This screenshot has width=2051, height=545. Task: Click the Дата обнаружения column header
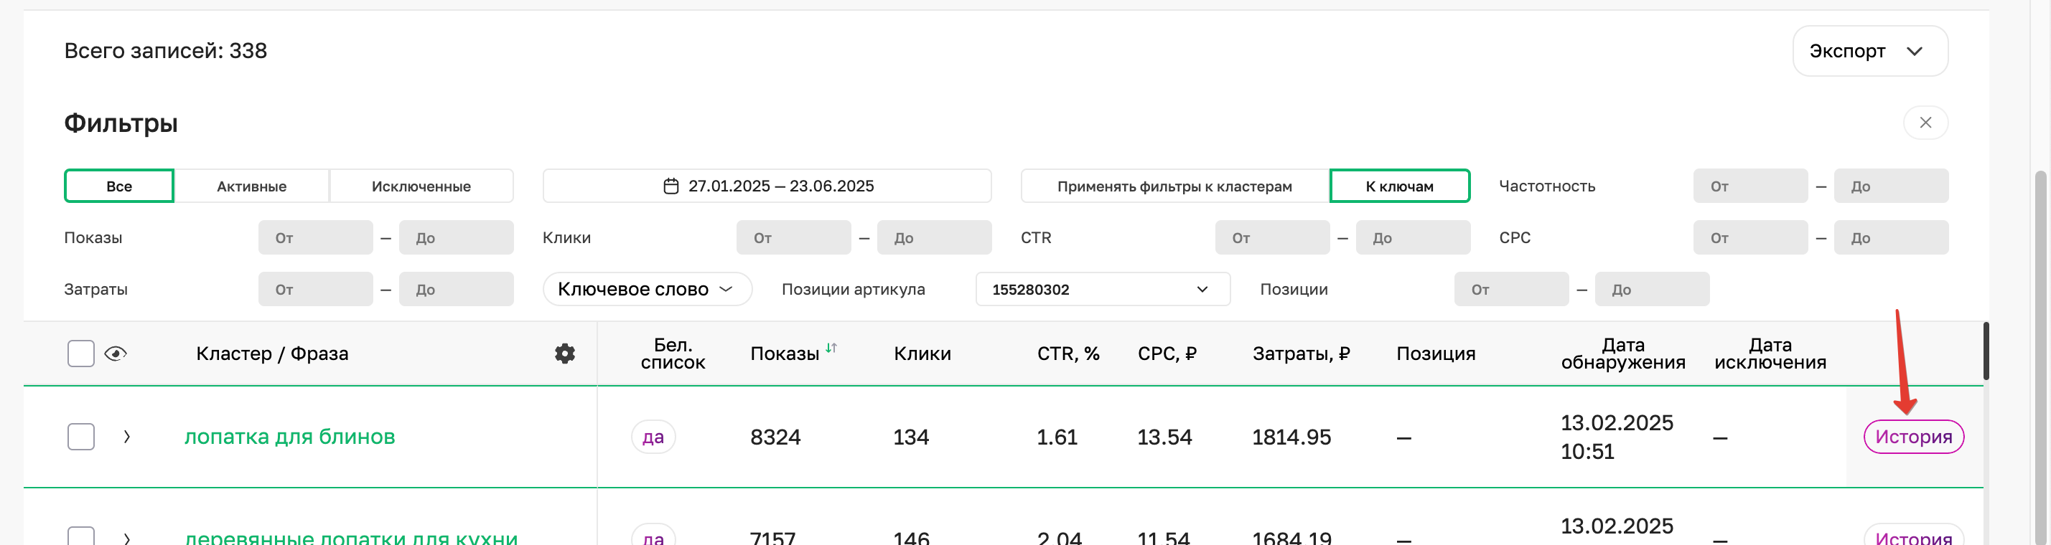(1622, 354)
